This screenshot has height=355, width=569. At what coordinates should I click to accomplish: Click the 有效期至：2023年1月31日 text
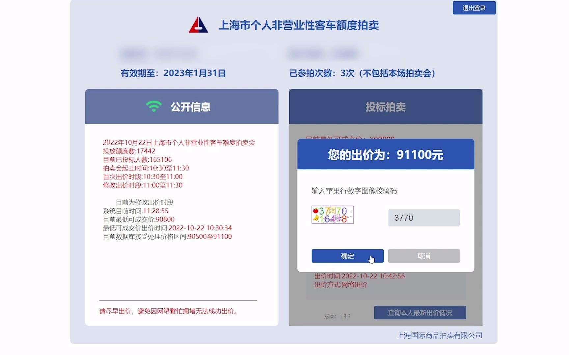(x=173, y=73)
